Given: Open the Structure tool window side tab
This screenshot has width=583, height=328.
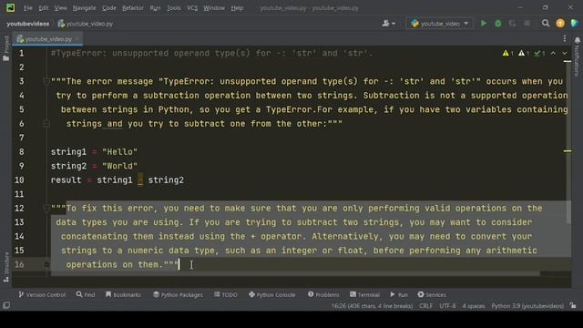Looking at the screenshot, I should (6, 267).
